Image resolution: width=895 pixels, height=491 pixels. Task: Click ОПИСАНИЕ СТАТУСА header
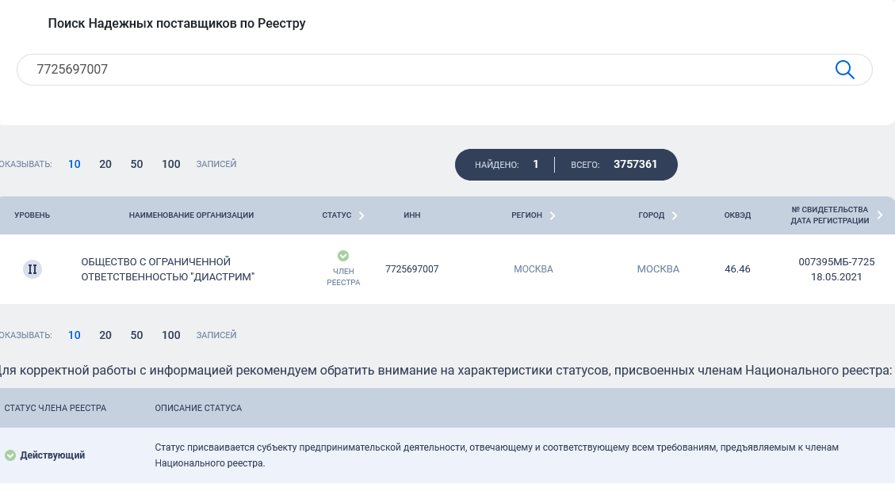(198, 408)
